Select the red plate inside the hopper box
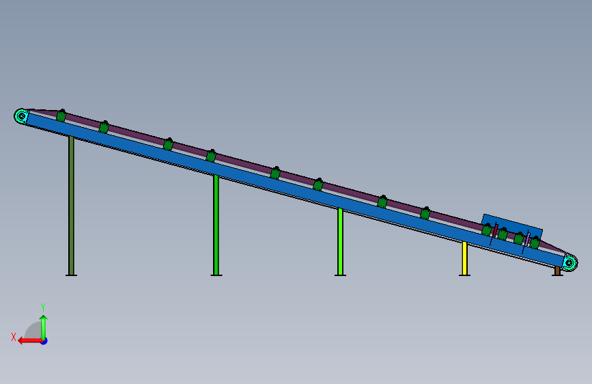The width and height of the screenshot is (592, 384). click(x=495, y=232)
